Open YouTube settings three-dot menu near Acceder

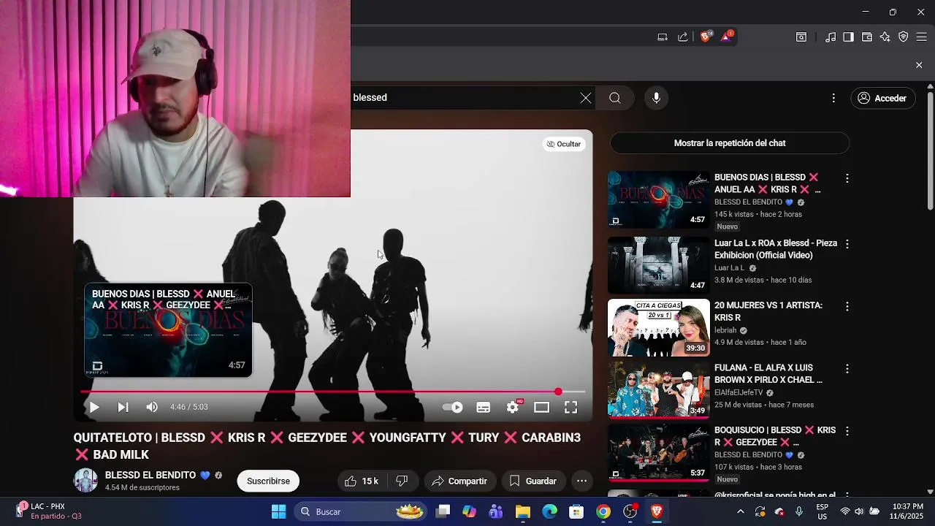click(x=833, y=98)
